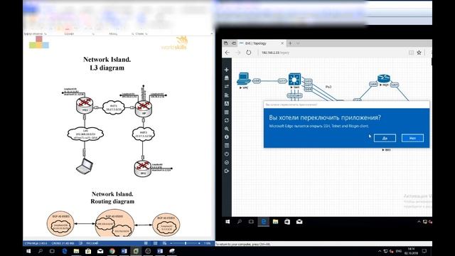This screenshot has width=455, height=256.
Task: Switch Word to Web Layout view
Action: pos(164,243)
